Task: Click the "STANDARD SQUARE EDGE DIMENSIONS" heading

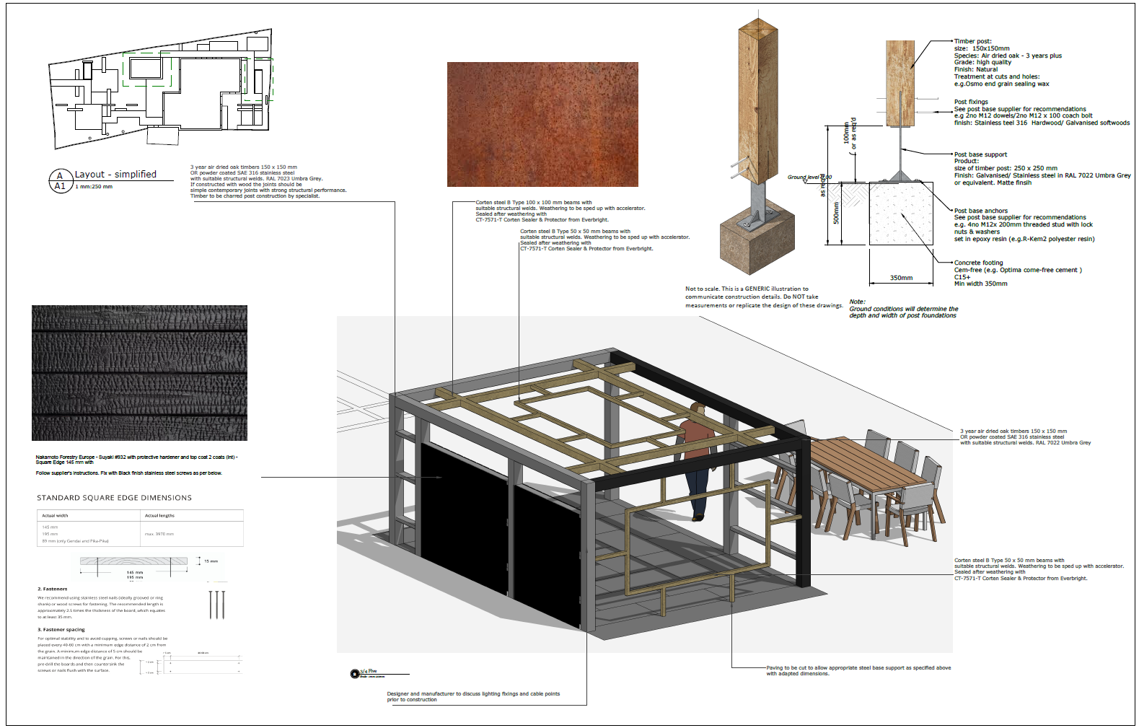Action: [x=114, y=498]
